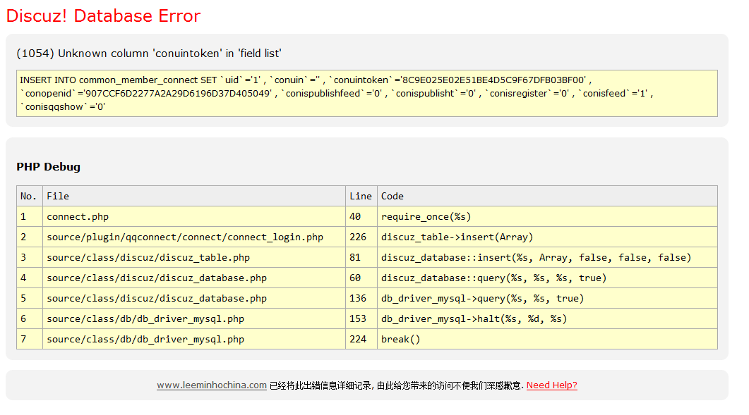Click line number 40 cell
Screen dimensions: 749x415
point(361,216)
